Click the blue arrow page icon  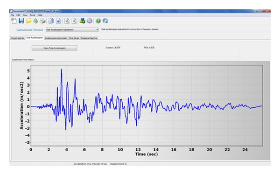(58, 21)
